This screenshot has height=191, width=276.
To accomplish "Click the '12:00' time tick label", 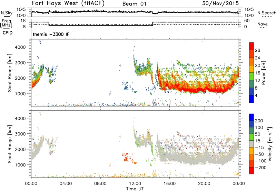I will [x=135, y=184].
